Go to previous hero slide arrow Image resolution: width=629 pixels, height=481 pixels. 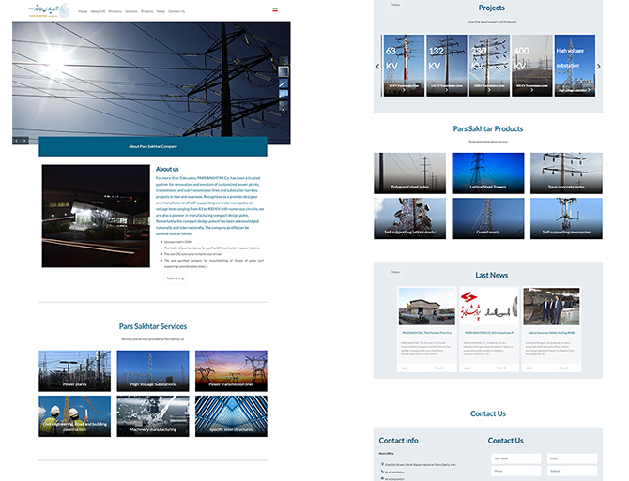(x=16, y=141)
